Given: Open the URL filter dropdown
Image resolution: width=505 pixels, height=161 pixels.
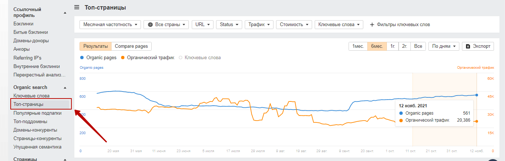Looking at the screenshot, I should click(x=202, y=25).
